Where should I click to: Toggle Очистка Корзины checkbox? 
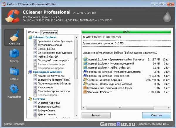(35, 103)
